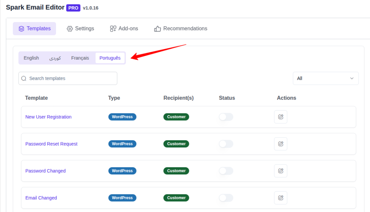Expand the template type filter selector

326,78
